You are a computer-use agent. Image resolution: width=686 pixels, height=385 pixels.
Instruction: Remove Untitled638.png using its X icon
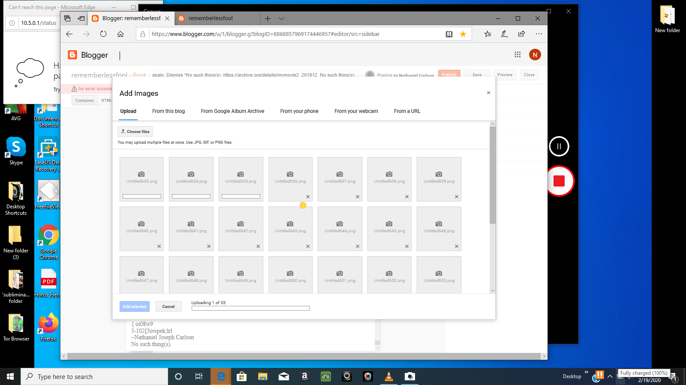click(x=406, y=197)
